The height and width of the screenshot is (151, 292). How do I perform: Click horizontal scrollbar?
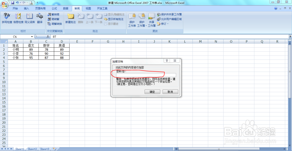click(219, 149)
